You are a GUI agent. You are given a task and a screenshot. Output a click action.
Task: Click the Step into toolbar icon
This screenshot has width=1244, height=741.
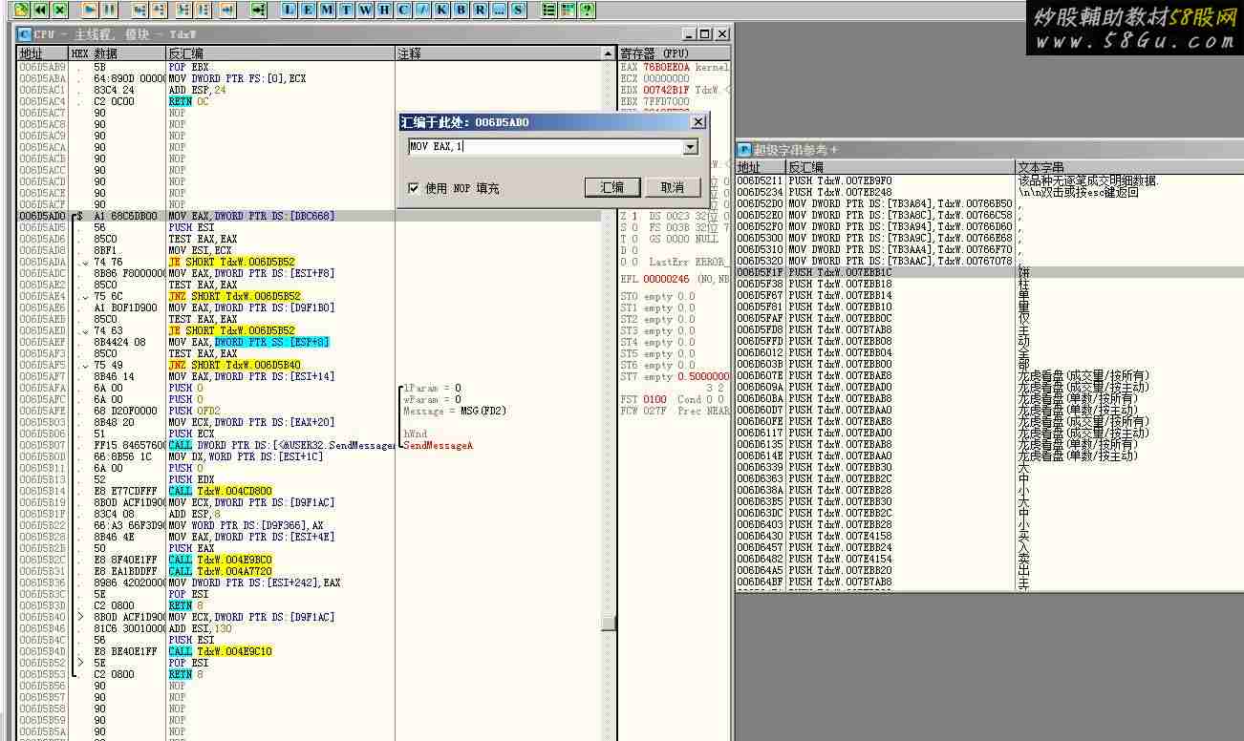pos(139,10)
